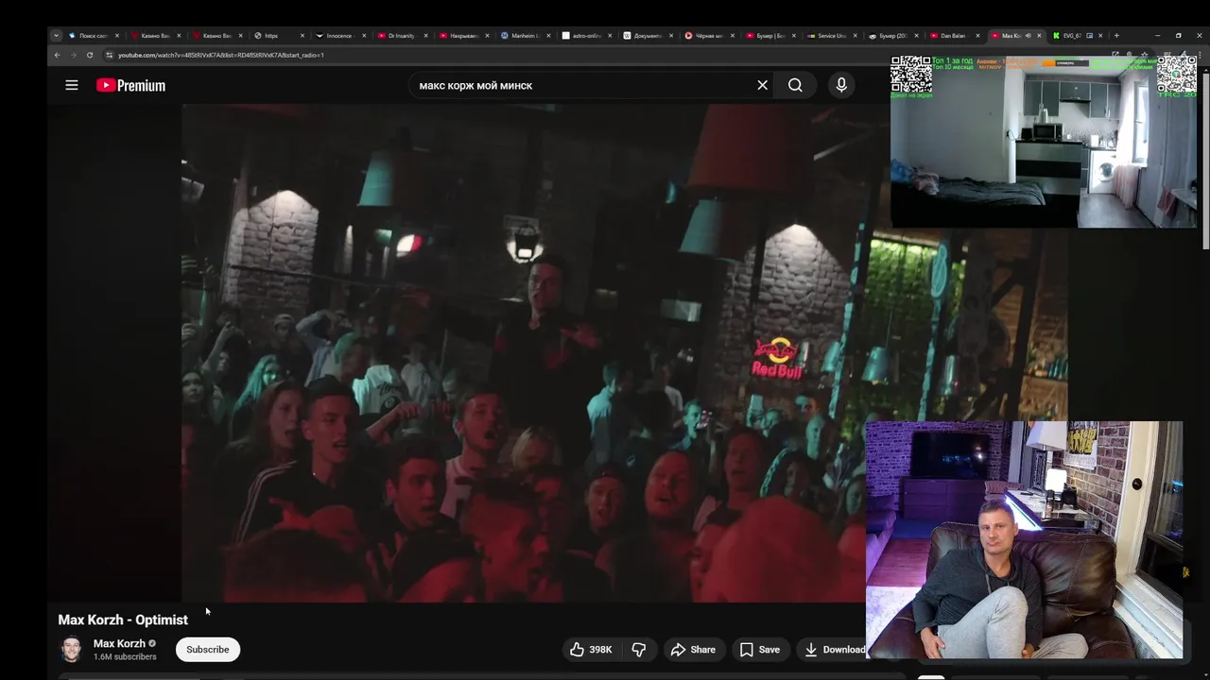Bookmark the page with the star icon
Viewport: 1210px width, 680px height.
point(1145,55)
